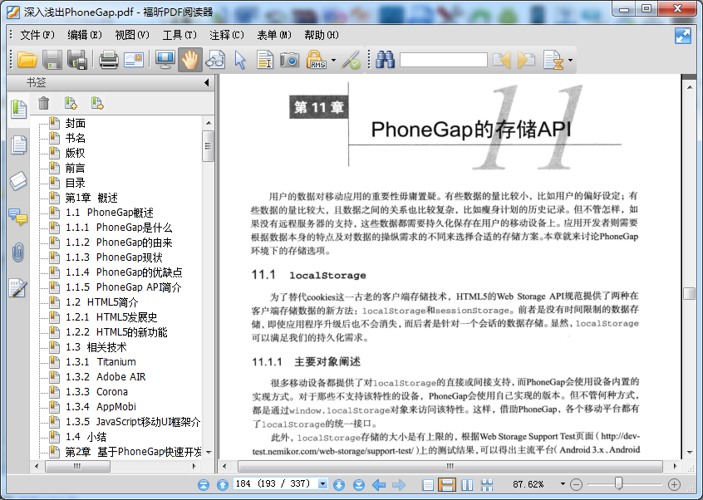Screen dimensions: 703x500
Task: Open the Signatures sidebar panel icon
Action: point(18,288)
